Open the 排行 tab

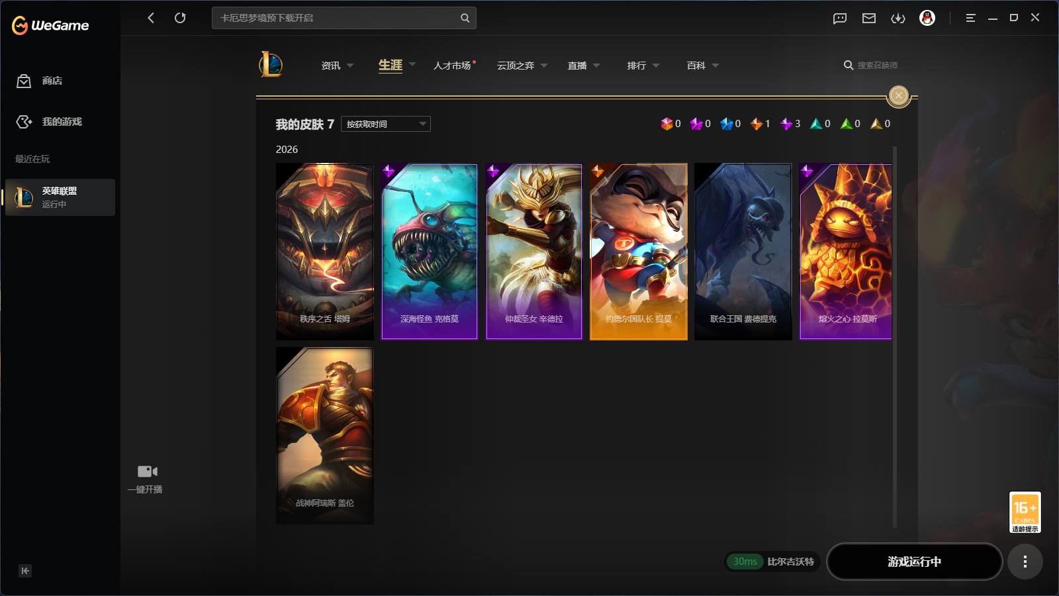(637, 66)
